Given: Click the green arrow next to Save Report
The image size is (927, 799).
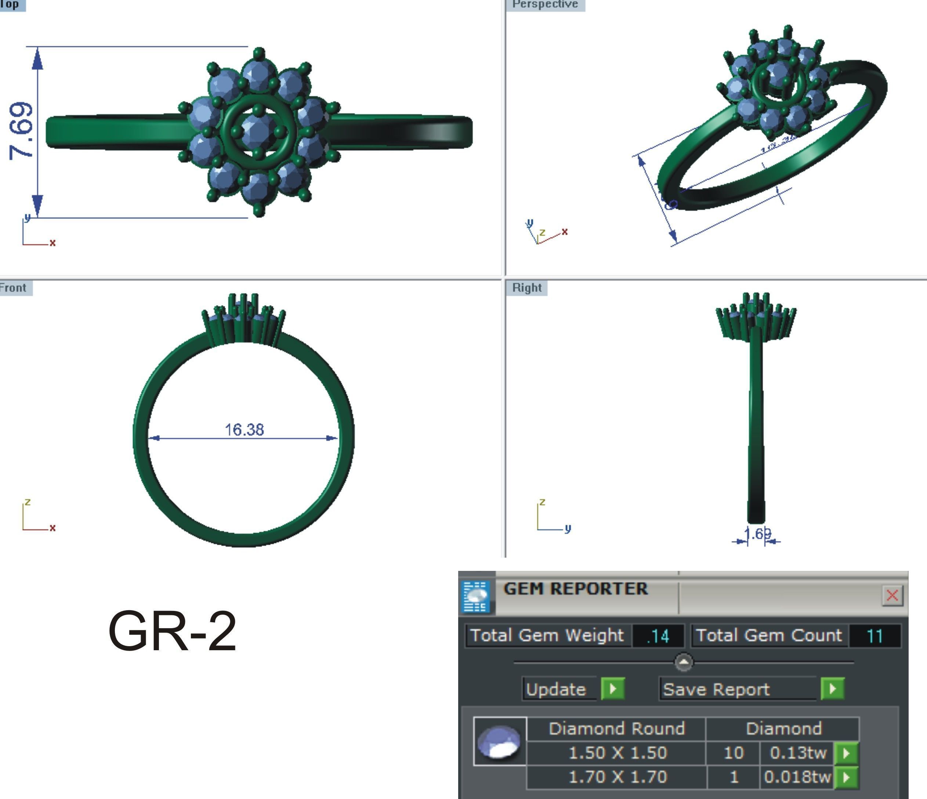Looking at the screenshot, I should 833,688.
